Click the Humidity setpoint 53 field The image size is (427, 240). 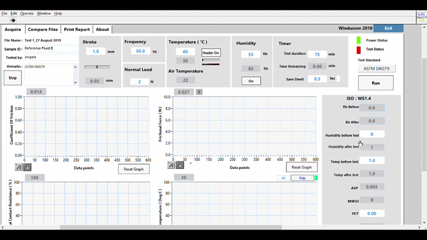pyautogui.click(x=251, y=54)
